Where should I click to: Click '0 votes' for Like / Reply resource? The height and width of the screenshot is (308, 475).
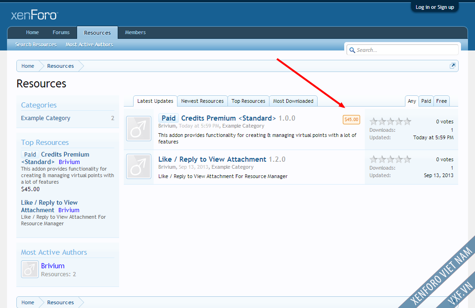(445, 159)
